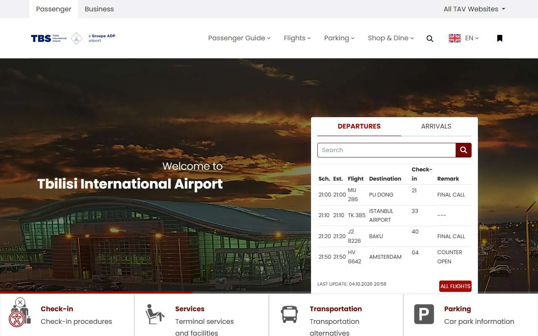Click the Last Update timestamp text

click(352, 284)
